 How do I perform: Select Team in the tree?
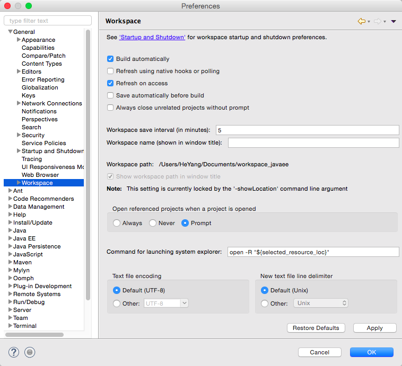coord(21,318)
